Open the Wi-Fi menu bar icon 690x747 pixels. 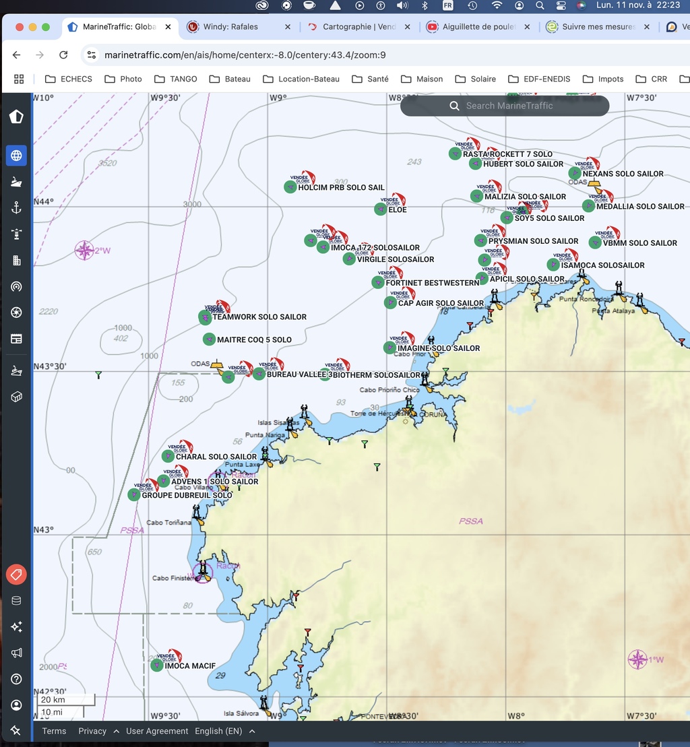tap(497, 5)
